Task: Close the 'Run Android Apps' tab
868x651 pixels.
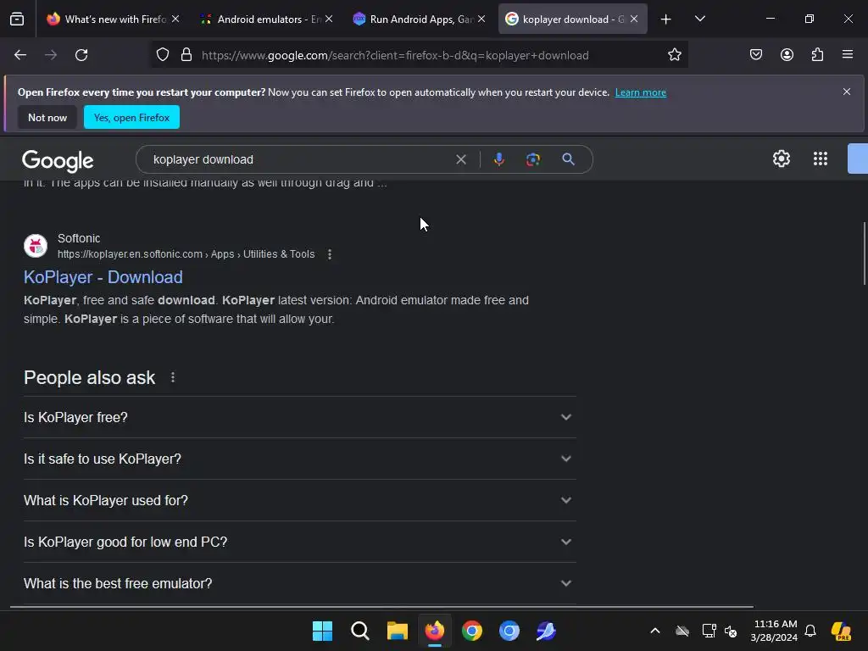Action: point(481,19)
